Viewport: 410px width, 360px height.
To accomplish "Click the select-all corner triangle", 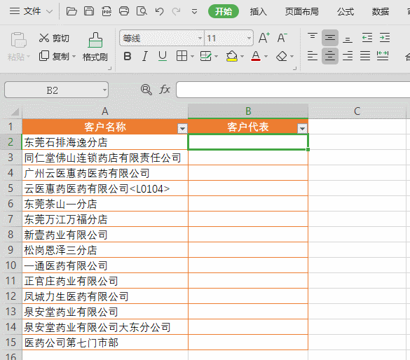I will pos(15,111).
